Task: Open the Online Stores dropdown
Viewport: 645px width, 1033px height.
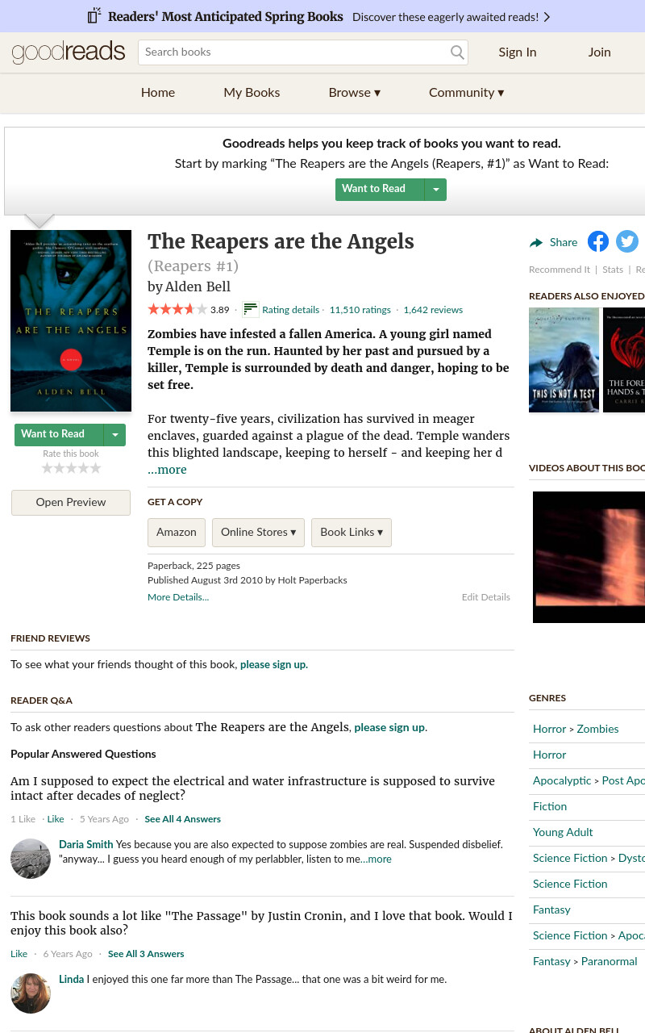Action: tap(258, 533)
